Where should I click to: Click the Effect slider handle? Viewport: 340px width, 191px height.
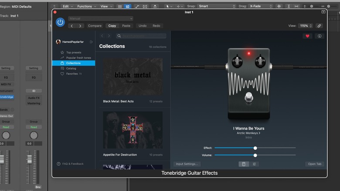[255, 148]
